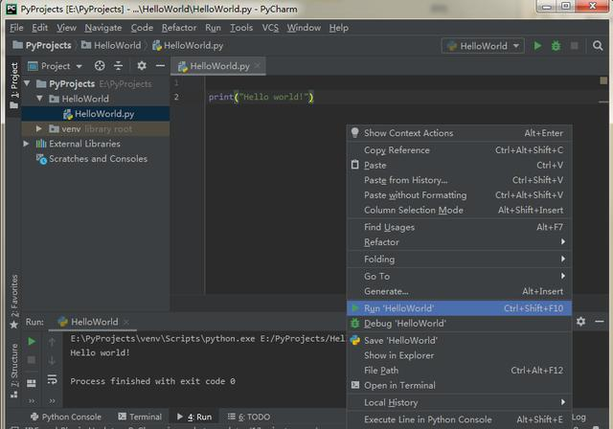Click the warning marker atop editor scrollbar
The height and width of the screenshot is (429, 613).
point(603,80)
